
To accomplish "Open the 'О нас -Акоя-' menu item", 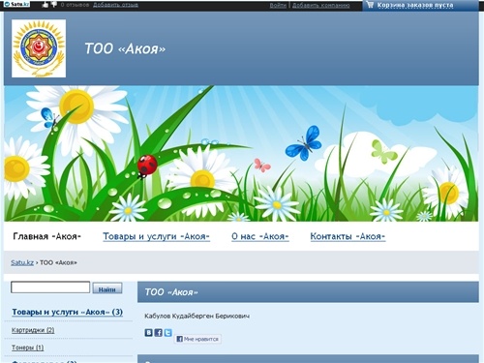I will point(260,236).
